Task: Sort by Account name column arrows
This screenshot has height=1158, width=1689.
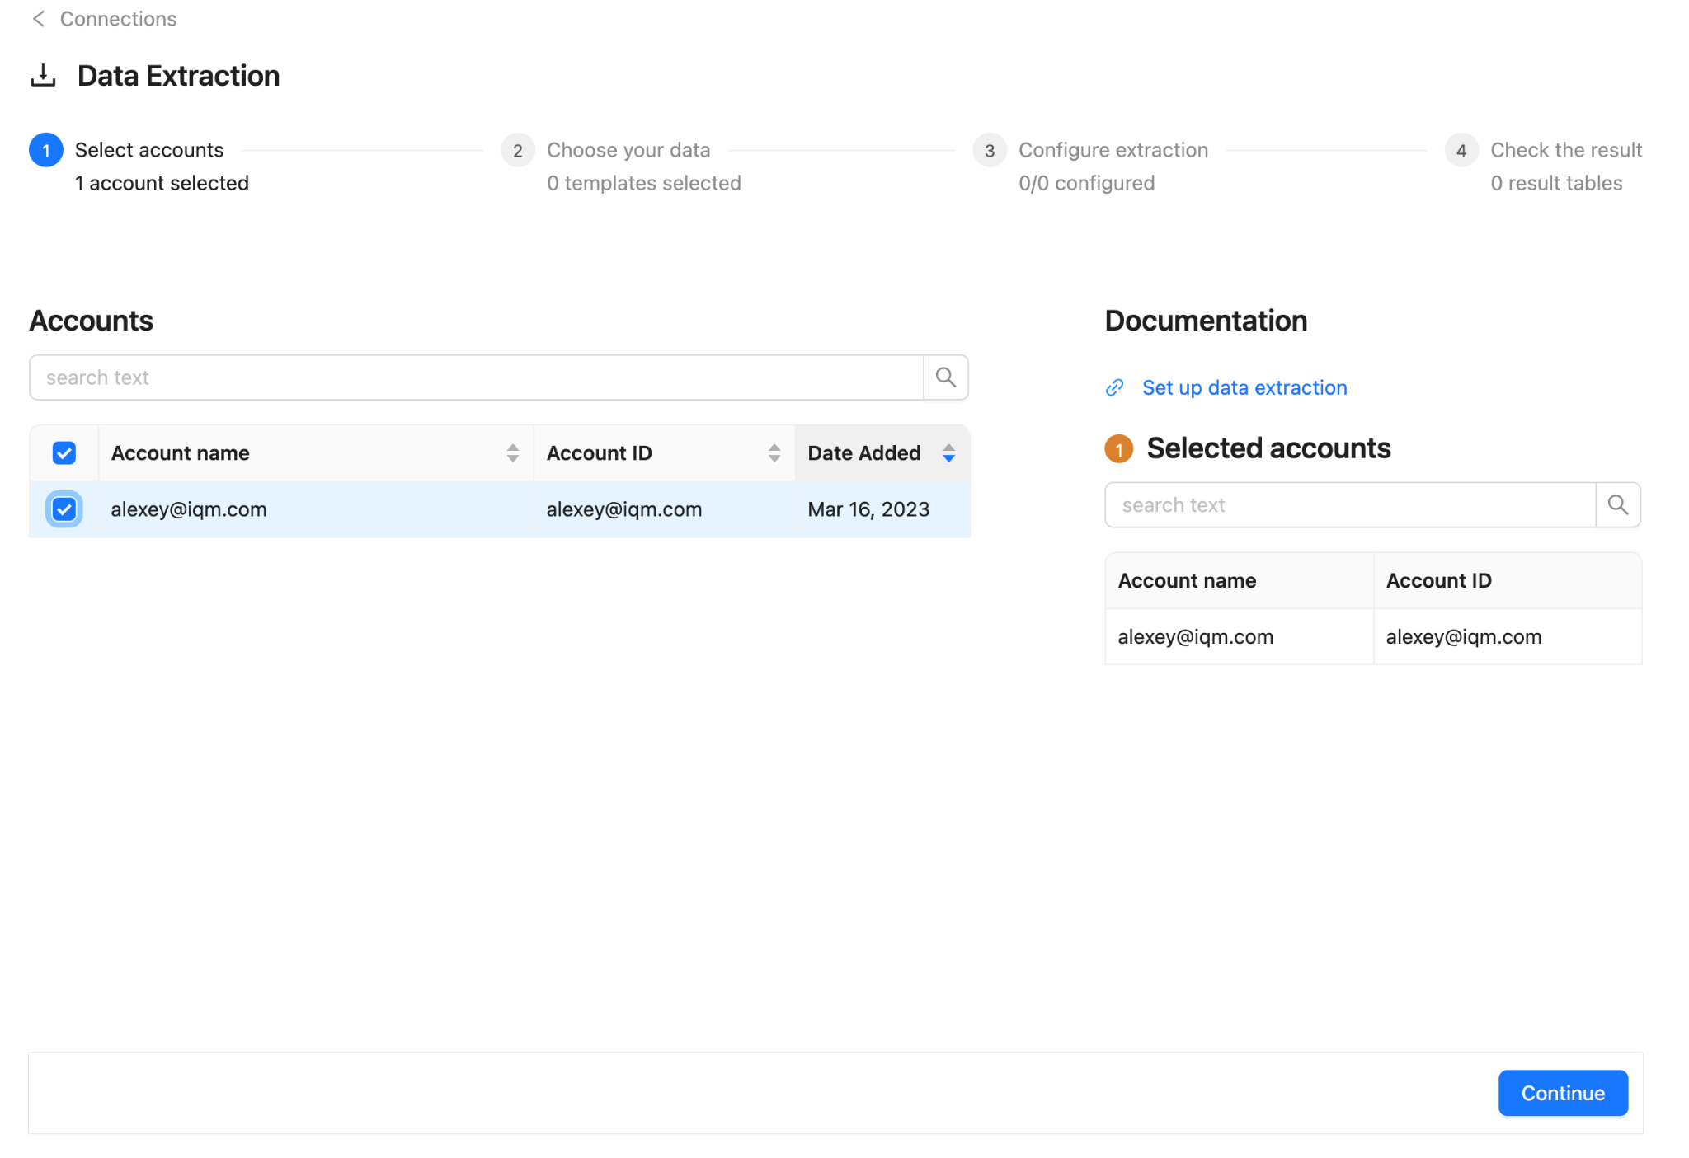Action: point(512,453)
